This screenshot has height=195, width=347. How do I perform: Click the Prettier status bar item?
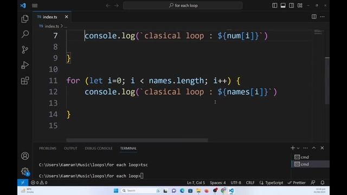click(x=297, y=183)
